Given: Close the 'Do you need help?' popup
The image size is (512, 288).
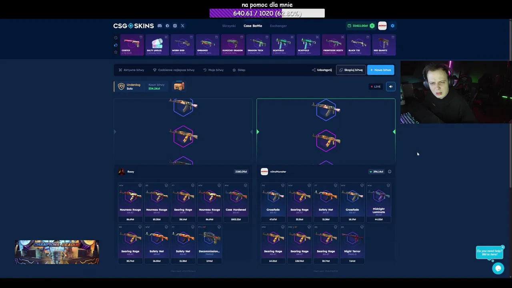Looking at the screenshot, I should (502, 247).
